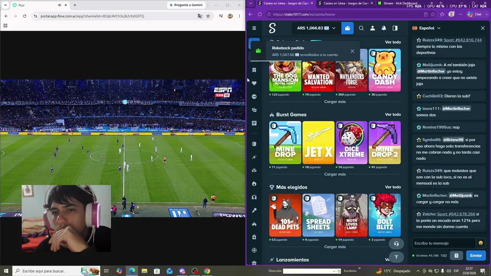This screenshot has width=491, height=276.
Task: Open the emoji picker in chat
Action: pyautogui.click(x=480, y=243)
